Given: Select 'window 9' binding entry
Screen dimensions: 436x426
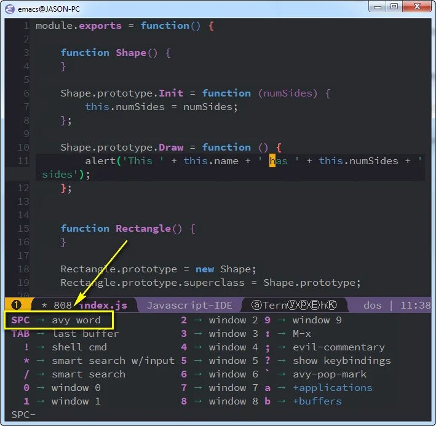Looking at the screenshot, I should coord(303,320).
